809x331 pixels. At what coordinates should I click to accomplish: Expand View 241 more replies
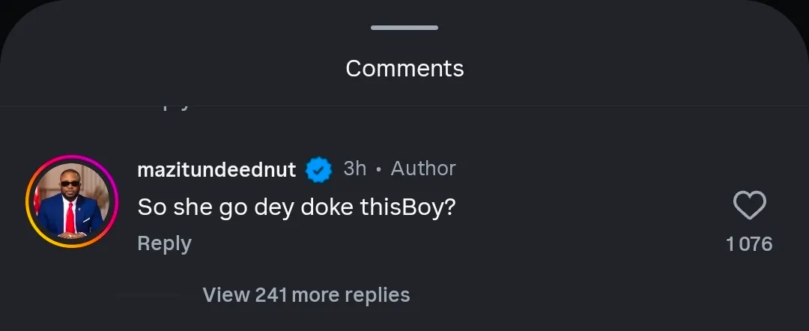click(x=306, y=295)
